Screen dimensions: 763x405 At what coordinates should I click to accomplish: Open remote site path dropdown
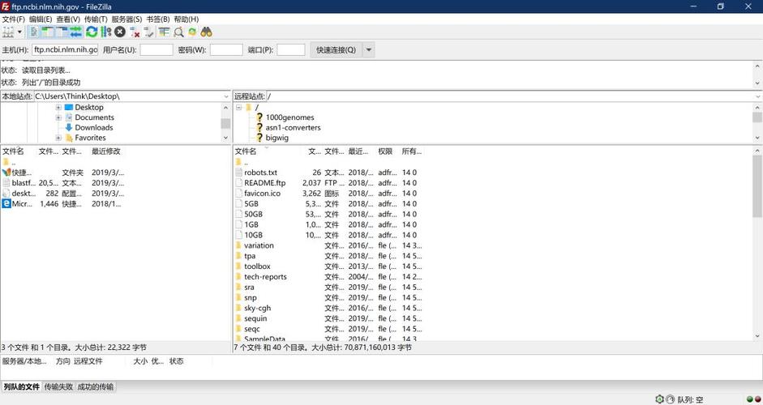click(757, 96)
